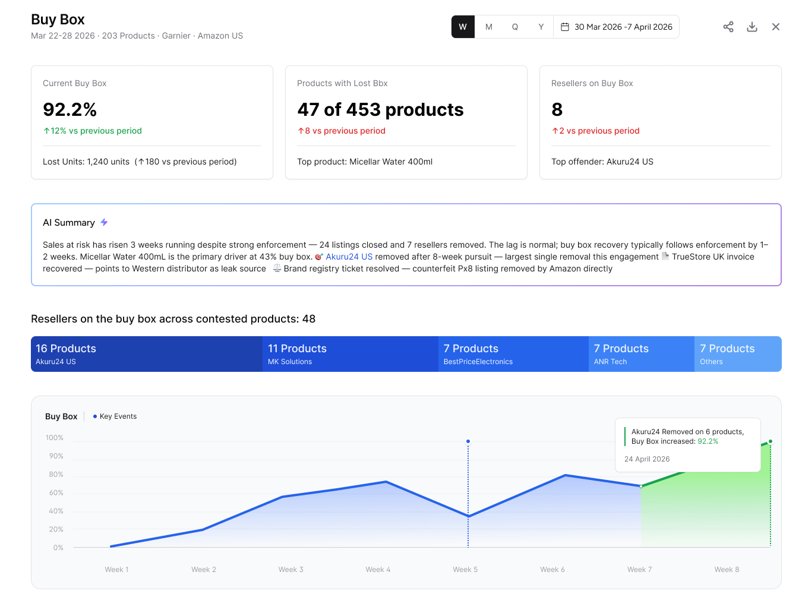Click the download report icon
Screen dimensions: 802x591
(x=752, y=27)
